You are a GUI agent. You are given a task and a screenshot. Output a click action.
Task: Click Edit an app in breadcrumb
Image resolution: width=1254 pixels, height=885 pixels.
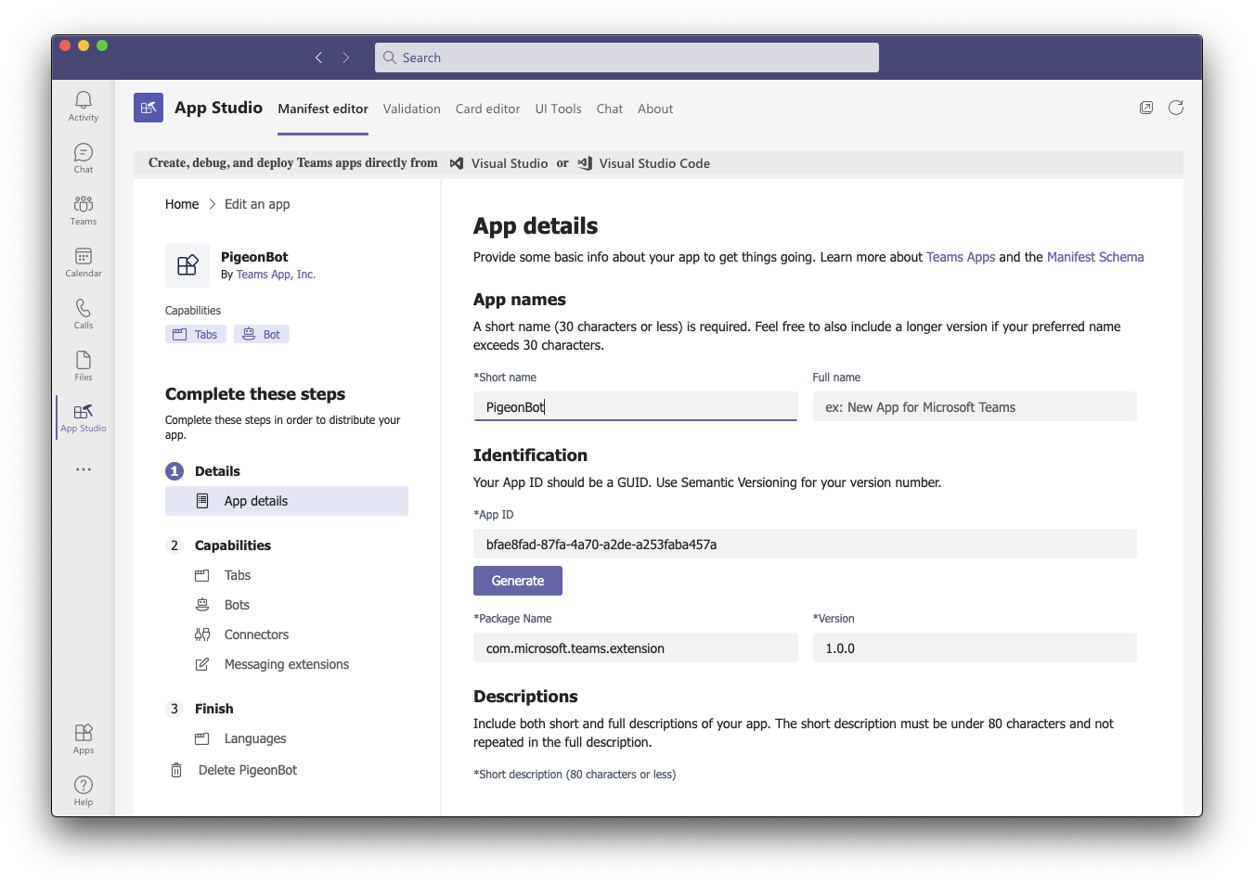point(257,204)
